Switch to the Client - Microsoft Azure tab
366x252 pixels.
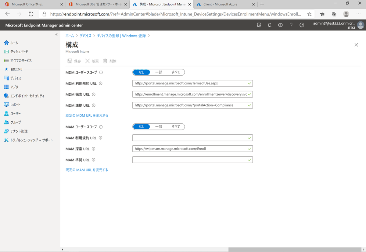[225, 4]
